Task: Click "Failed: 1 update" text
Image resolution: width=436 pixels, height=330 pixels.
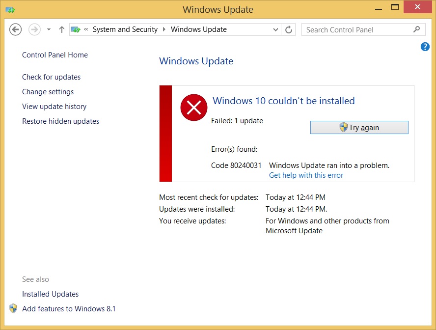Action: click(x=237, y=121)
